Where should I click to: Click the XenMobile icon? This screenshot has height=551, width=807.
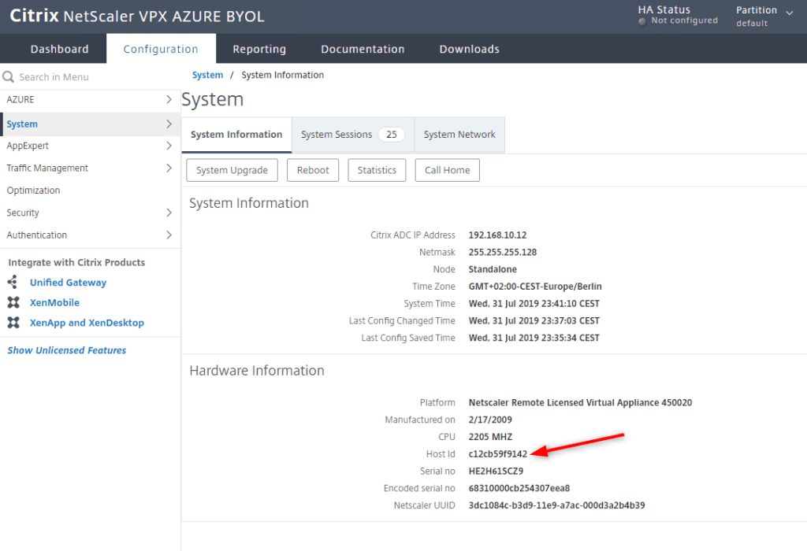coord(13,302)
